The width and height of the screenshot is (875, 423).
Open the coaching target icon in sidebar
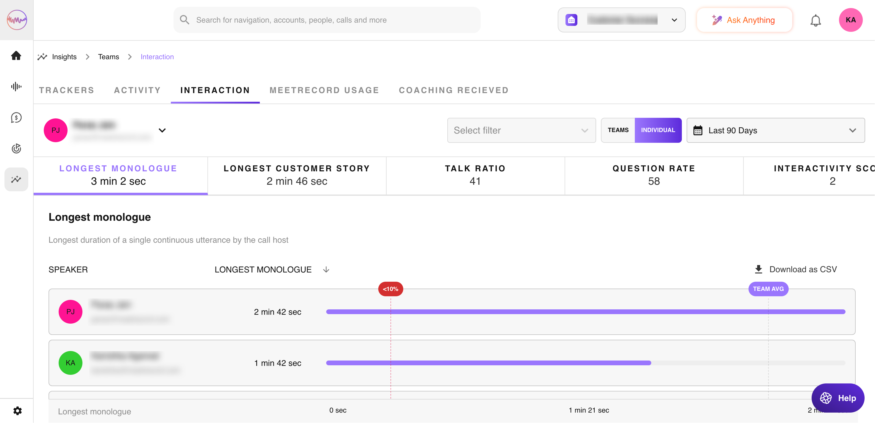click(16, 148)
